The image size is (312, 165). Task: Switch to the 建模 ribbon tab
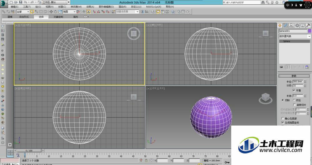(10, 17)
